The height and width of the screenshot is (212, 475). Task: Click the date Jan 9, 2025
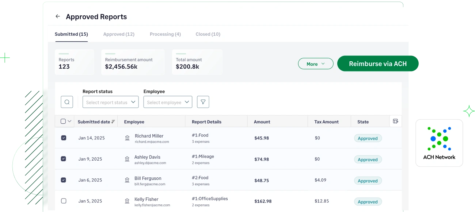point(90,159)
